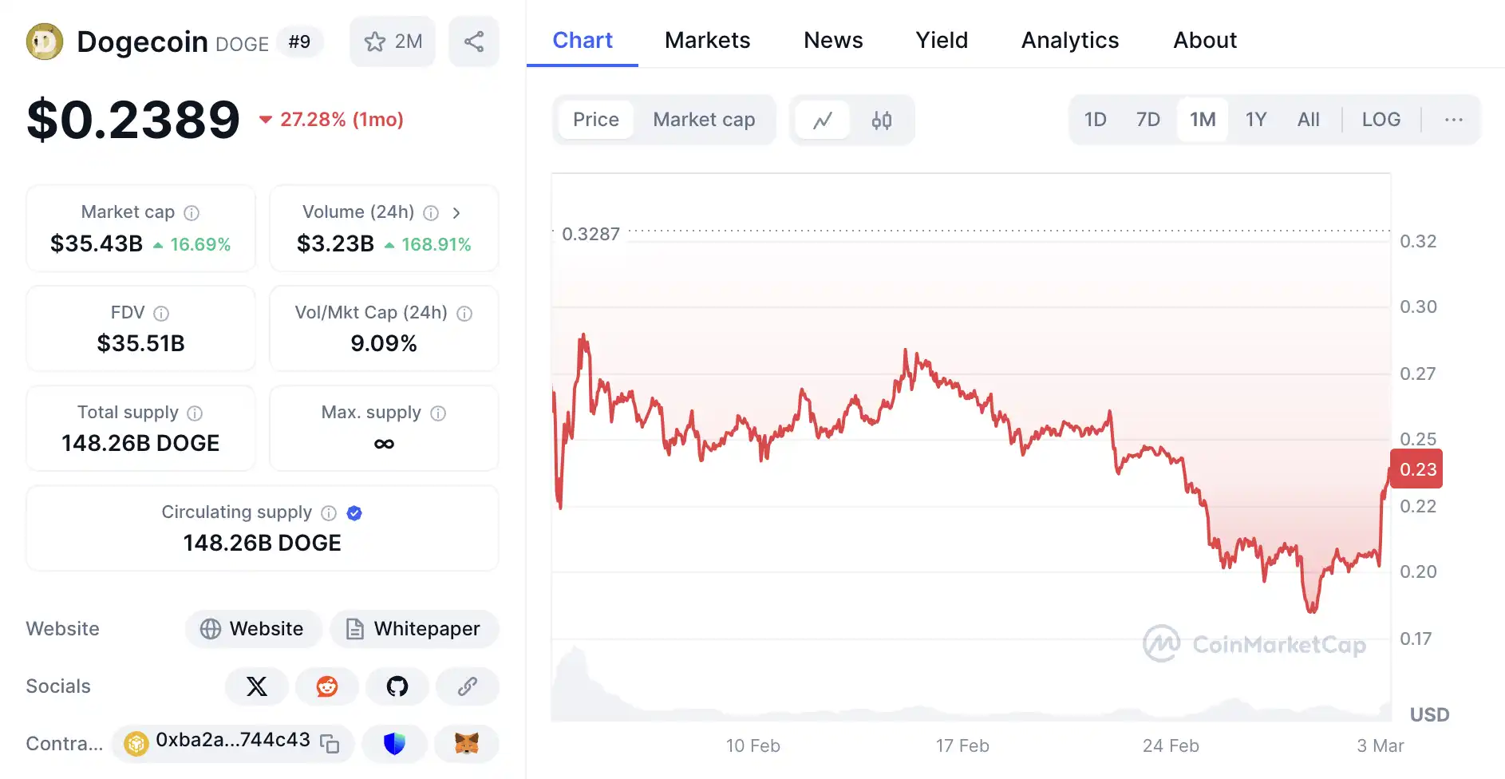Toggle the LOG scale option
1505x779 pixels.
click(x=1381, y=120)
